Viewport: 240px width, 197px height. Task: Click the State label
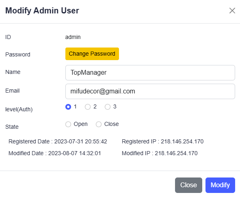click(x=12, y=127)
